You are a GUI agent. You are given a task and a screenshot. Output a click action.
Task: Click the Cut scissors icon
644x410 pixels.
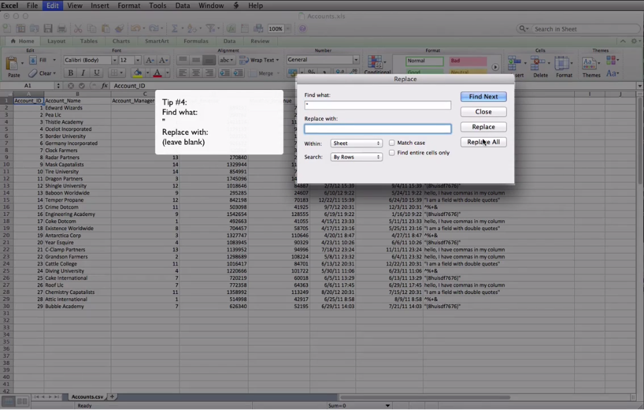[x=78, y=29]
